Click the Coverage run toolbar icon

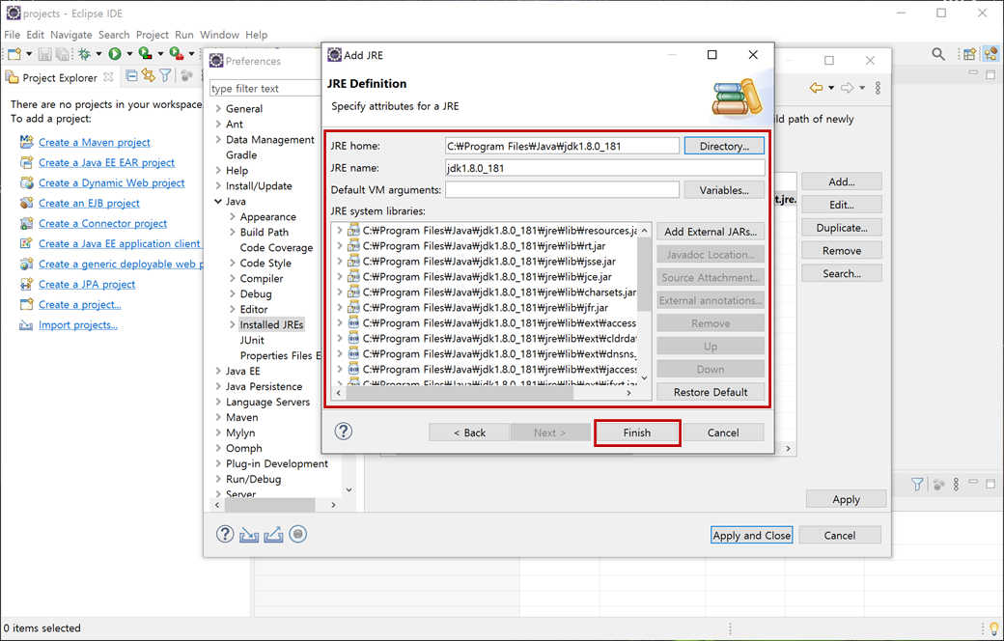point(146,54)
